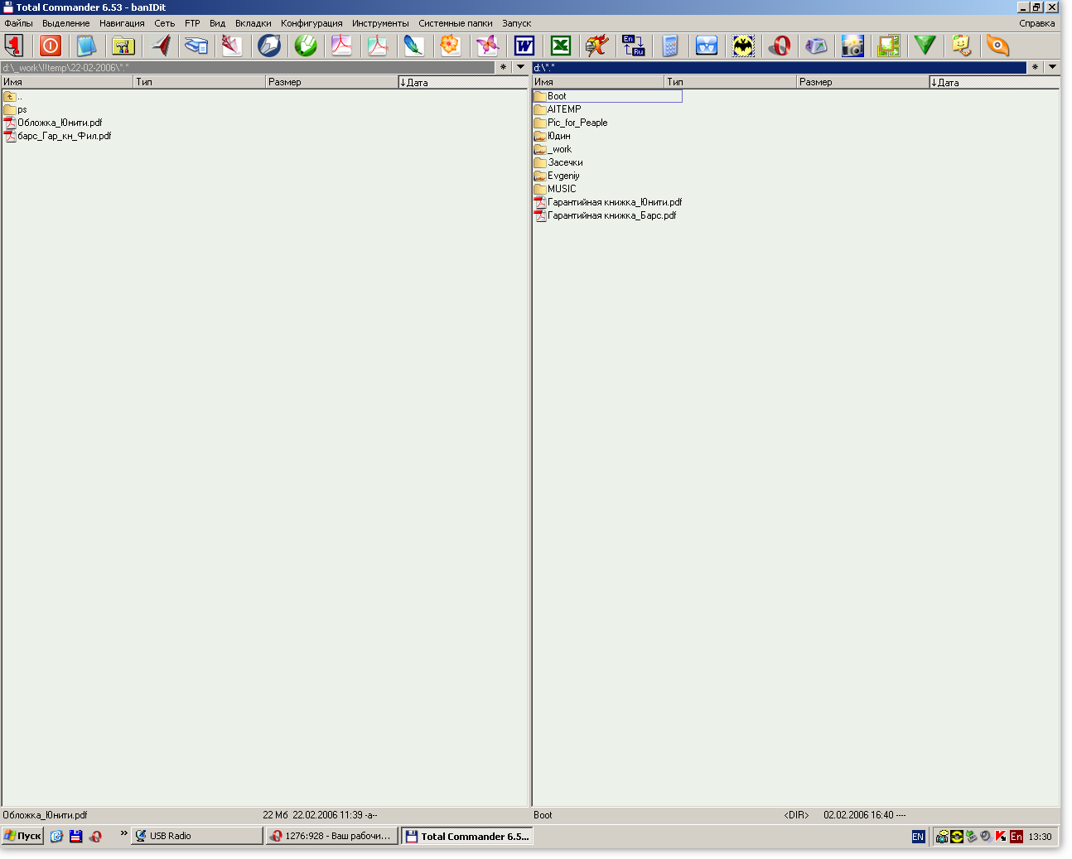Open left panel directory history dropdown
Image resolution: width=1072 pixels, height=859 pixels.
(520, 67)
